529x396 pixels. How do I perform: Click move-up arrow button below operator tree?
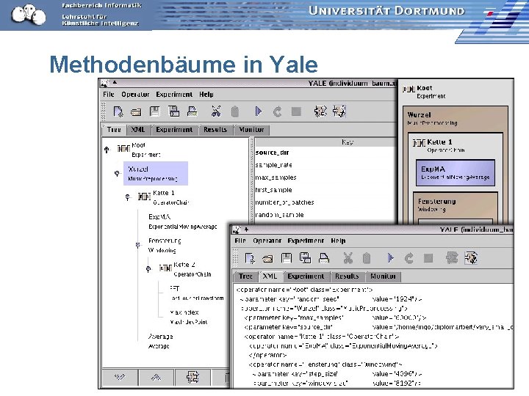(x=156, y=377)
